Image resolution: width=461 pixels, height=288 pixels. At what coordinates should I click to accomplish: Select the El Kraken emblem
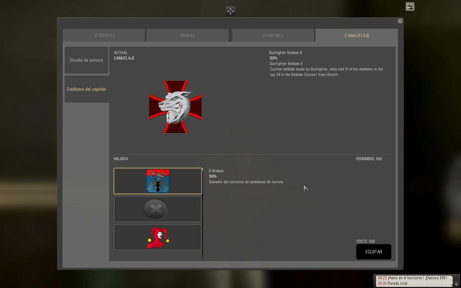pos(158,181)
